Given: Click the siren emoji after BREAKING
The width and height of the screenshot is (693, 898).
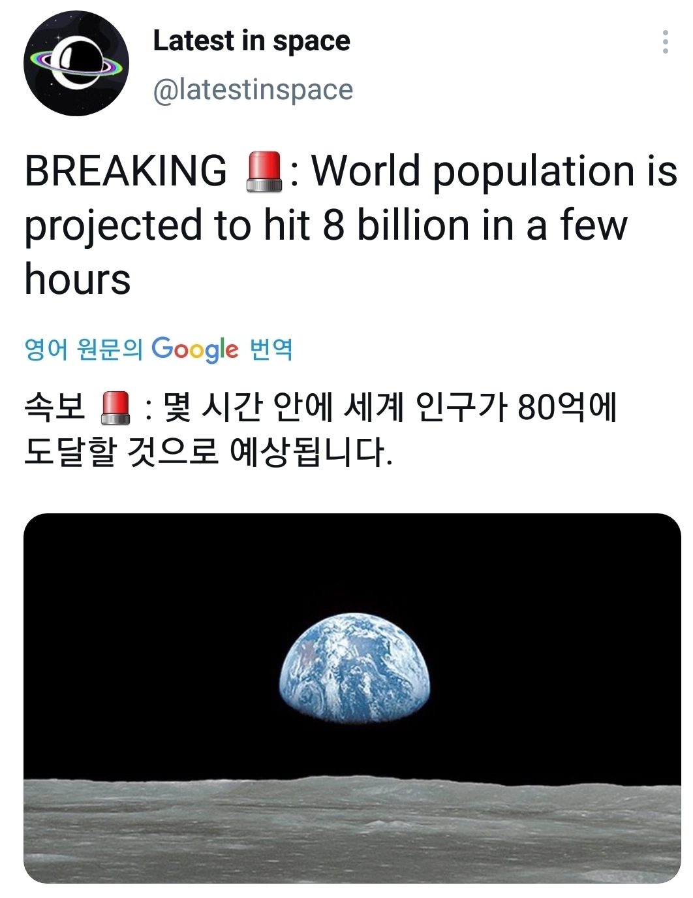Looking at the screenshot, I should 264,172.
